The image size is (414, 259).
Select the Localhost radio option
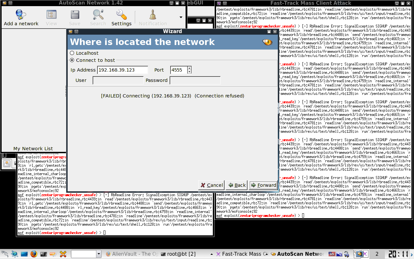(x=72, y=53)
